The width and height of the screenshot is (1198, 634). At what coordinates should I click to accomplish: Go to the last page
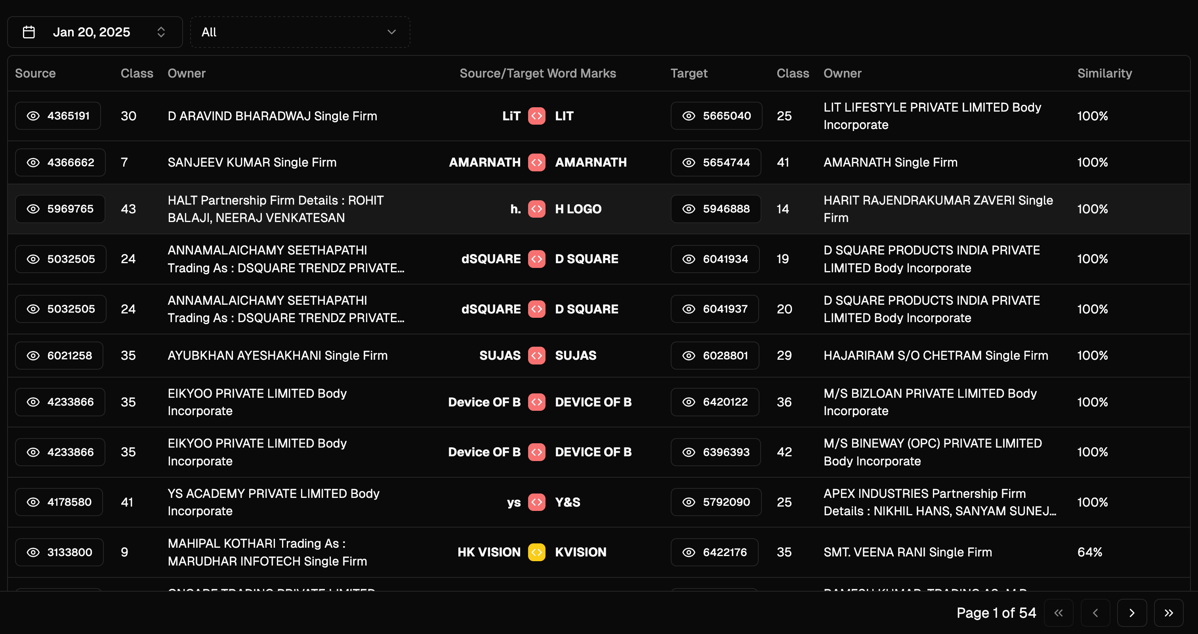1168,613
